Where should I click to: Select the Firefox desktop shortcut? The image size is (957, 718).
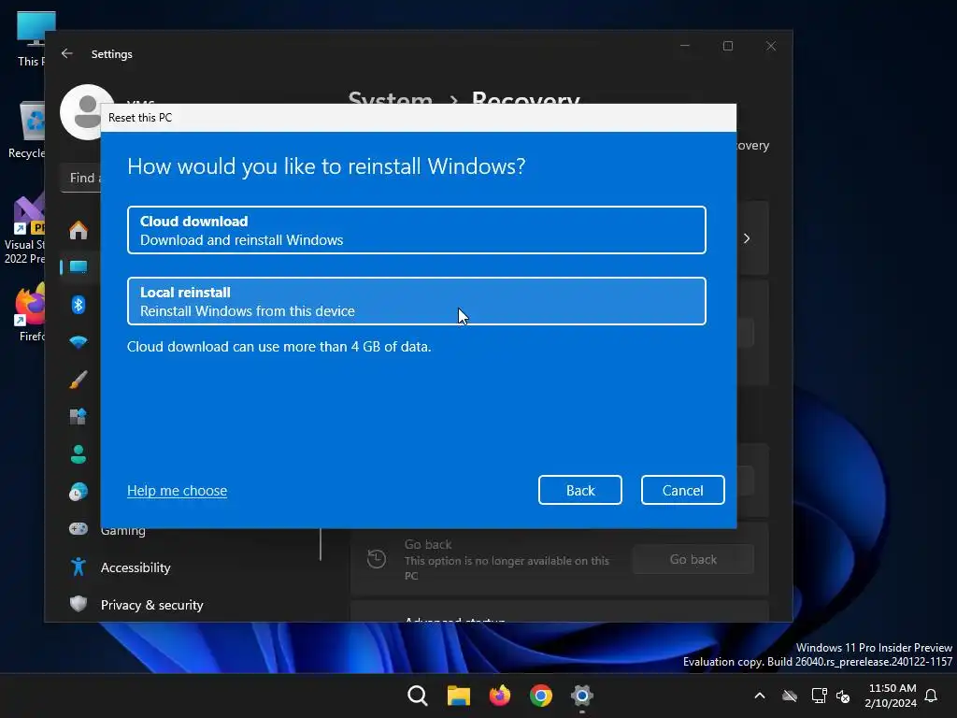tap(29, 312)
